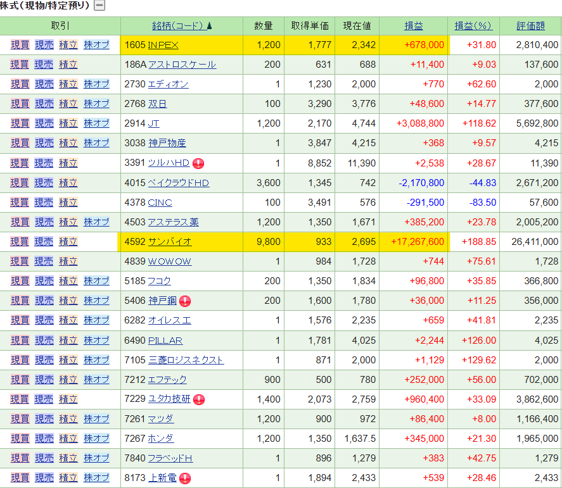The image size is (562, 488).
Task: Open the エディオン stock link
Action: 168,84
